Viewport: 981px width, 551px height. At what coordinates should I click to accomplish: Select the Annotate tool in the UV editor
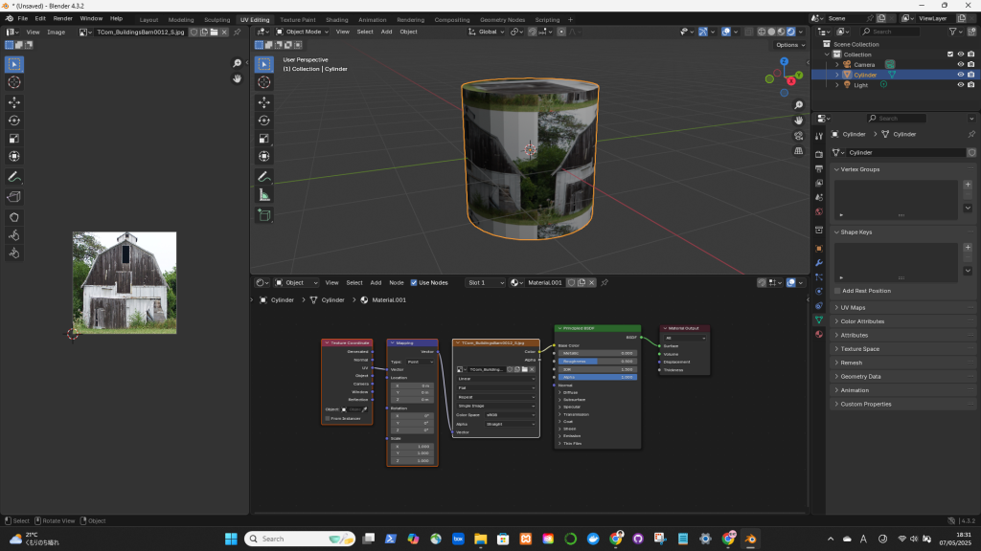14,177
